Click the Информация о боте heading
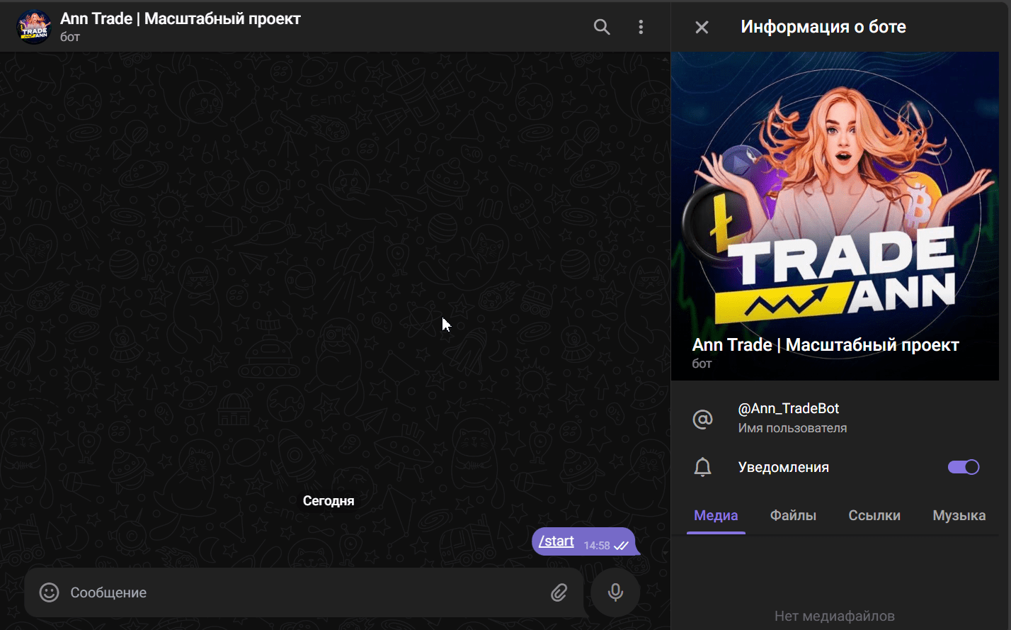 coord(823,27)
